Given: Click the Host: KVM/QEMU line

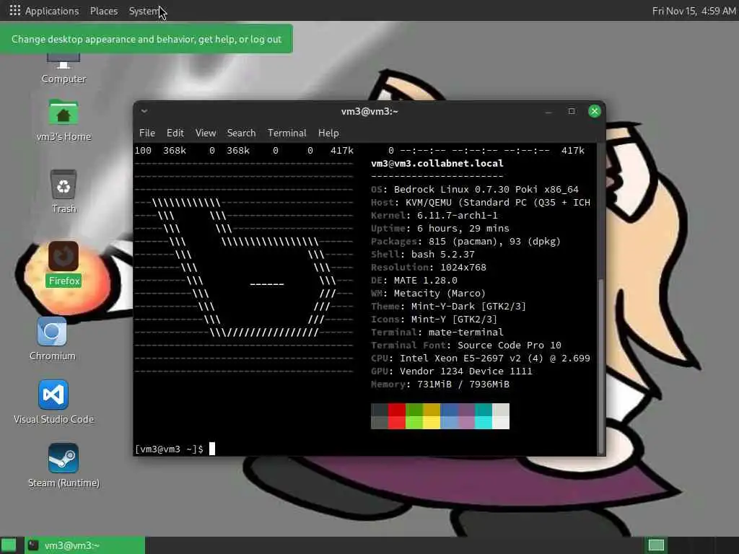Looking at the screenshot, I should [x=480, y=203].
